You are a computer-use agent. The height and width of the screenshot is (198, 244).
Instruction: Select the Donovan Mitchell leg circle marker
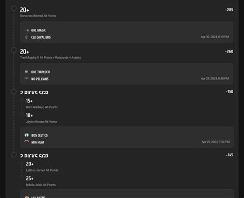(x=14, y=8)
